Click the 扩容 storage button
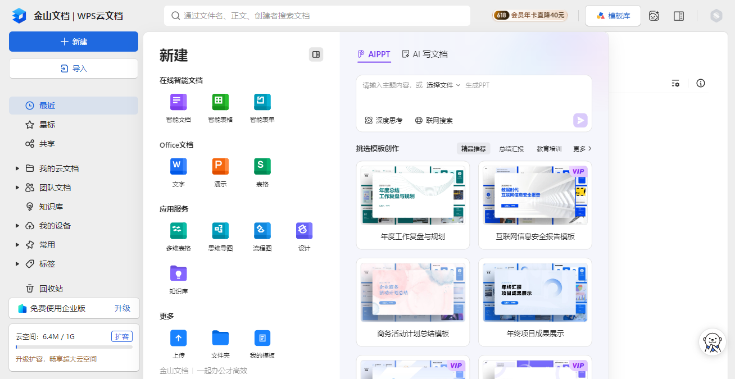 tap(122, 336)
